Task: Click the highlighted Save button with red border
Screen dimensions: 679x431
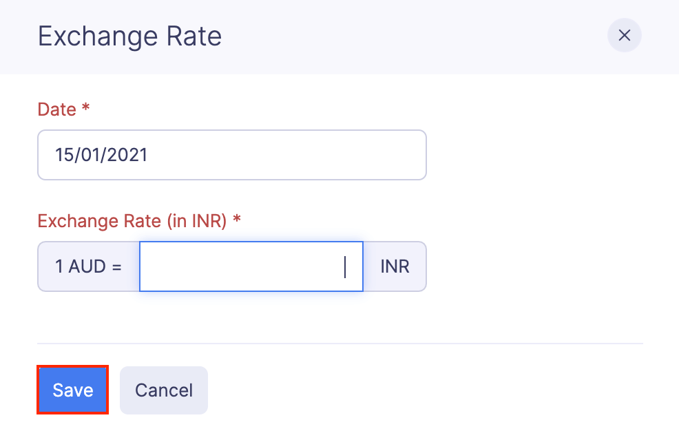Action: point(72,390)
